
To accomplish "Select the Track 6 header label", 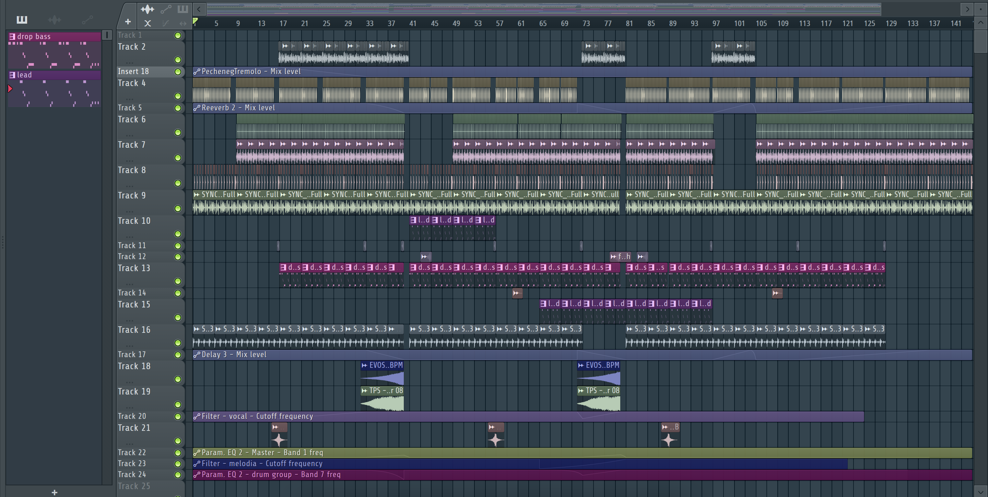I will [x=131, y=120].
